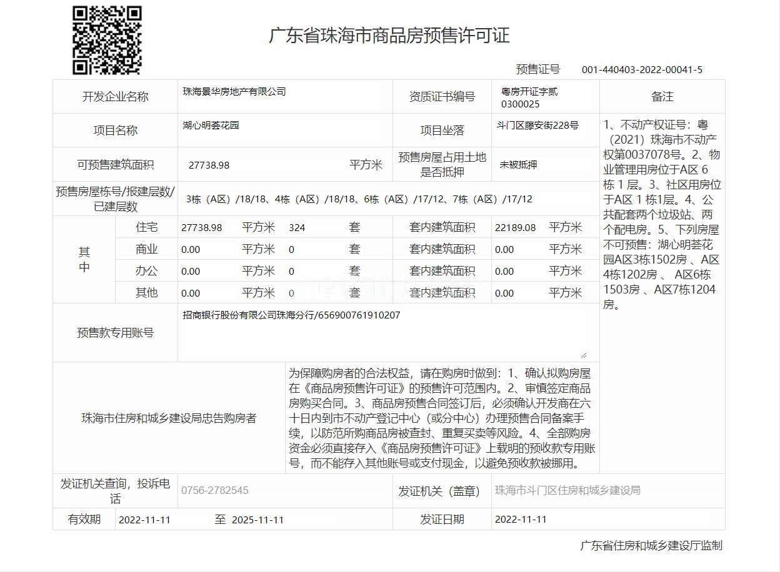The width and height of the screenshot is (780, 572).
Task: Click the 发证机关查询，投诉电话 label
Action: pos(116,491)
